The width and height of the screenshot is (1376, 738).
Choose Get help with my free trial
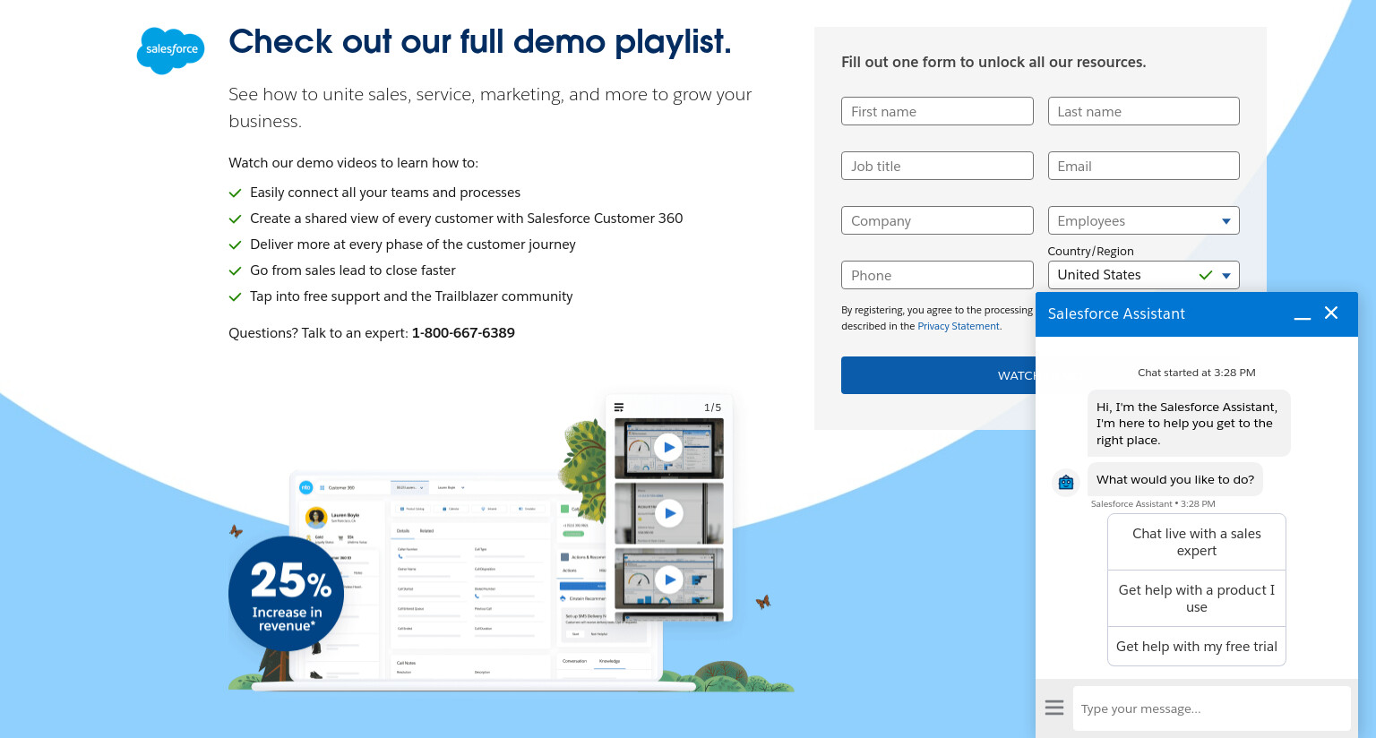(1197, 647)
